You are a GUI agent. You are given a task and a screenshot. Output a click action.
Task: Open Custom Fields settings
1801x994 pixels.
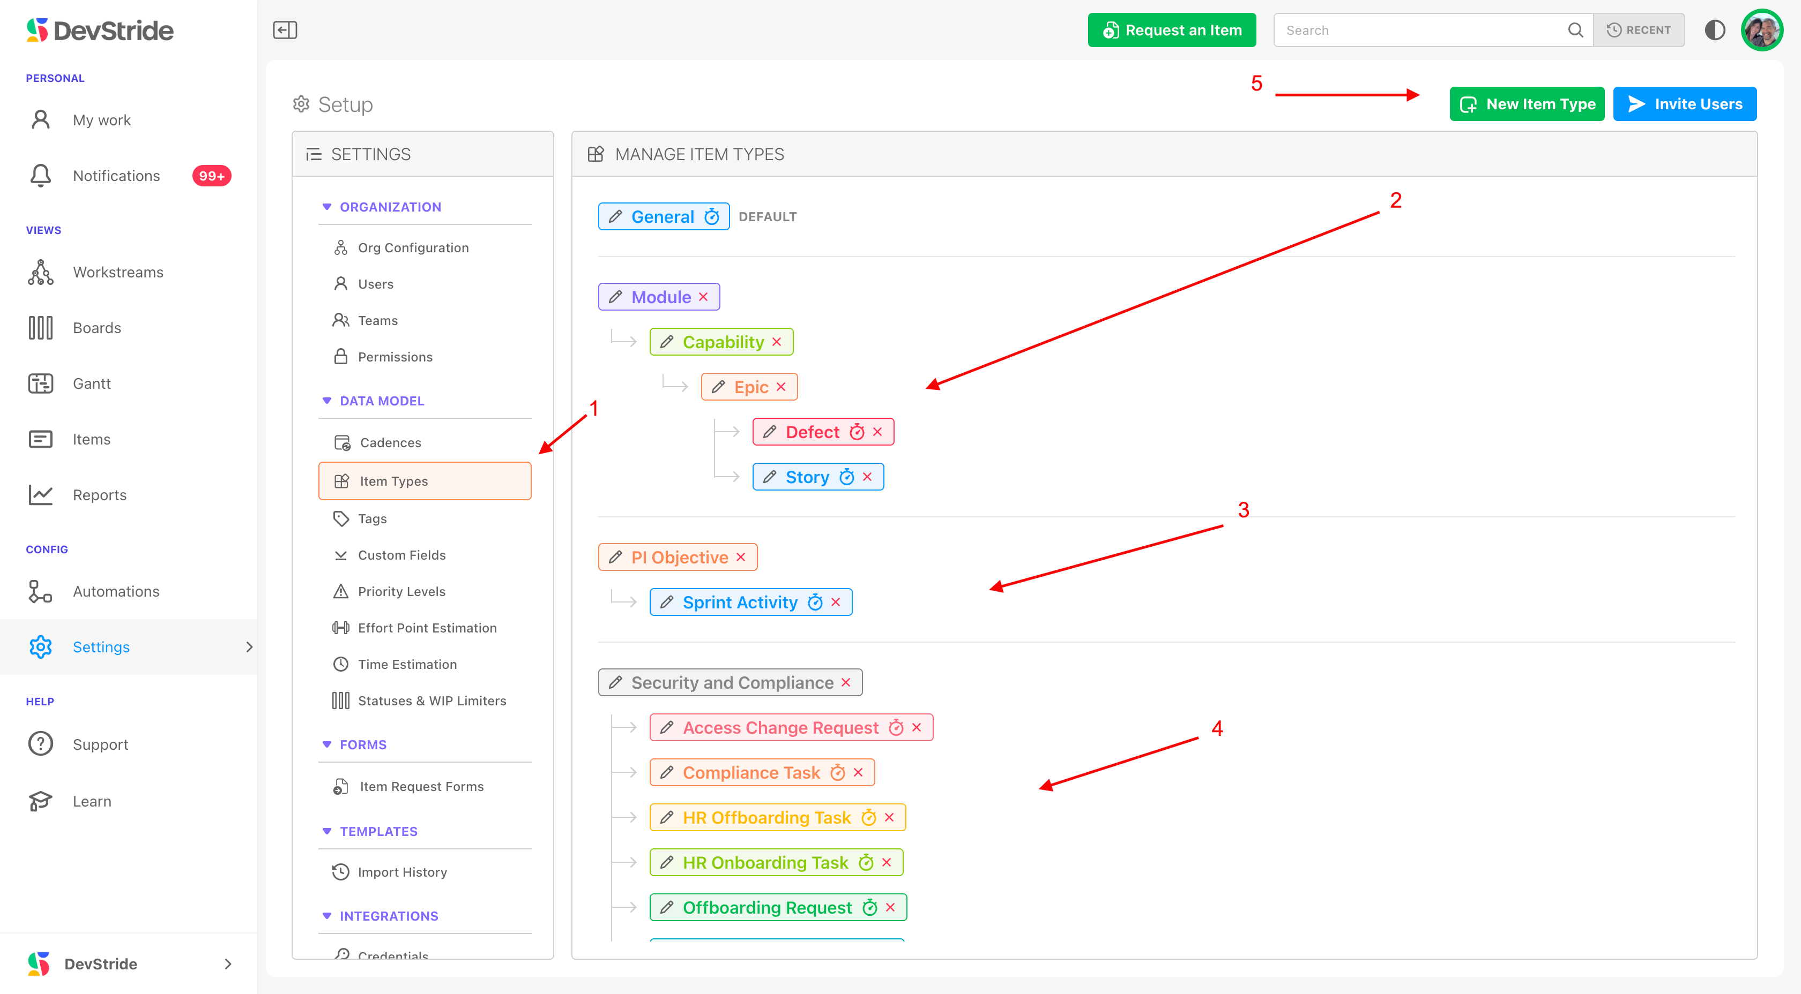click(401, 555)
